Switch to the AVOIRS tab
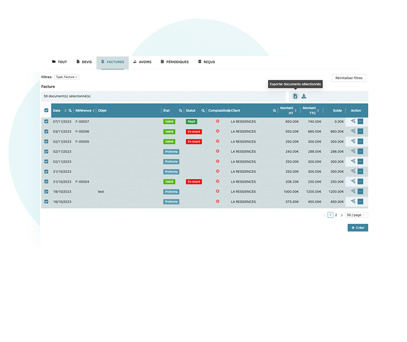Viewport: 407px width, 342px height. 142,62
